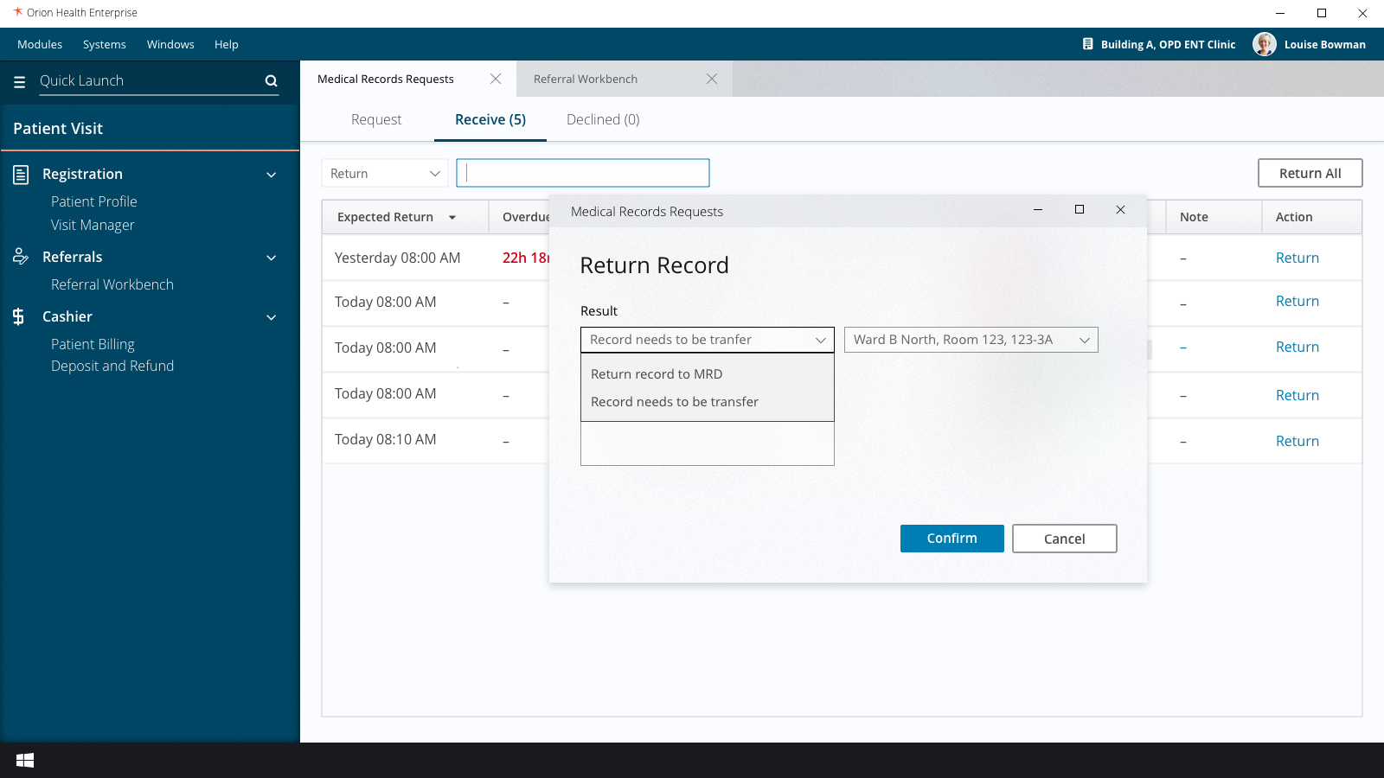This screenshot has height=778, width=1384.
Task: Click the Cashier dollar sign icon
Action: point(18,316)
